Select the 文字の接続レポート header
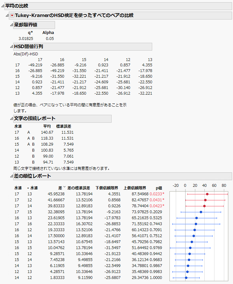This screenshot has height=284, width=233. click(x=62, y=119)
